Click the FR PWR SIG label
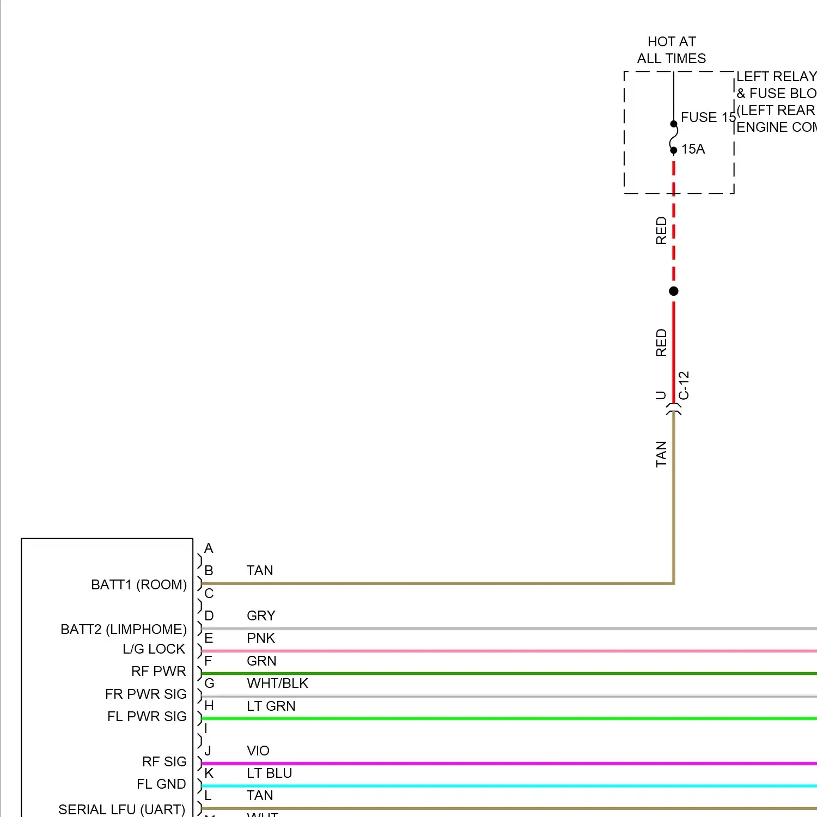817x817 pixels. pyautogui.click(x=146, y=694)
